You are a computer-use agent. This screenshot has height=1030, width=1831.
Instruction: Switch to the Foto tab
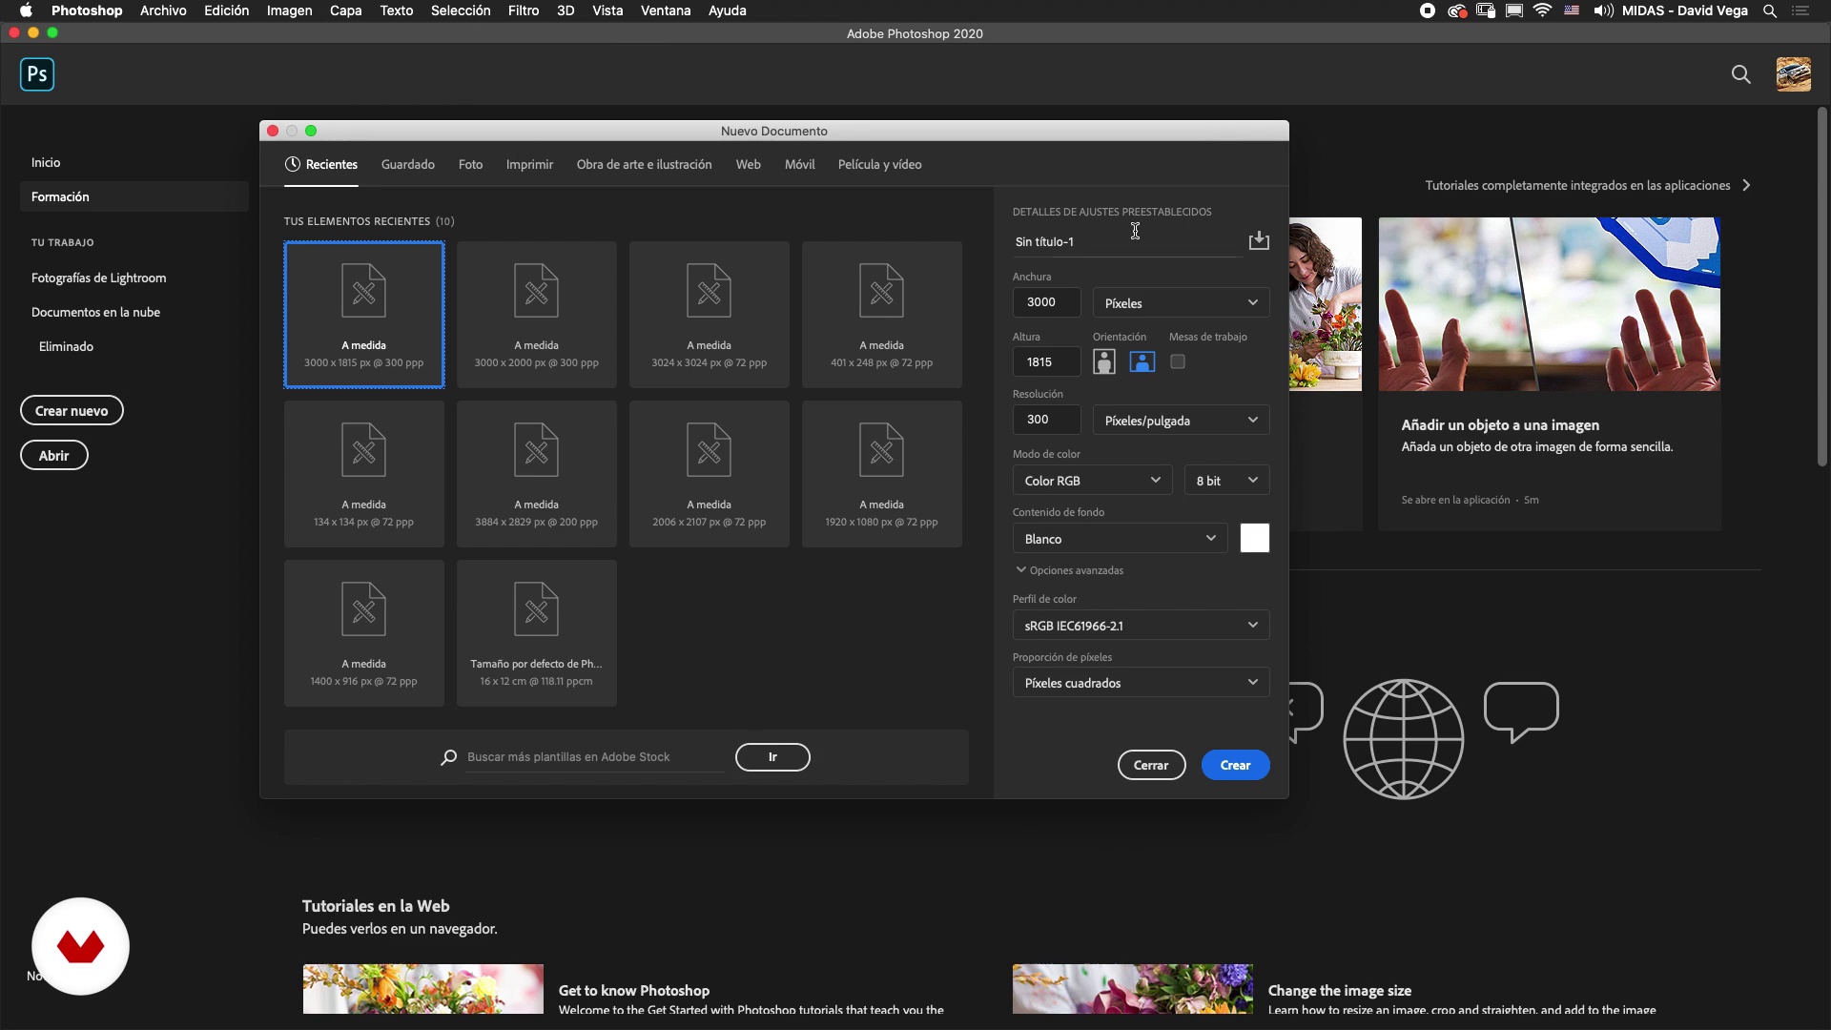coord(470,164)
